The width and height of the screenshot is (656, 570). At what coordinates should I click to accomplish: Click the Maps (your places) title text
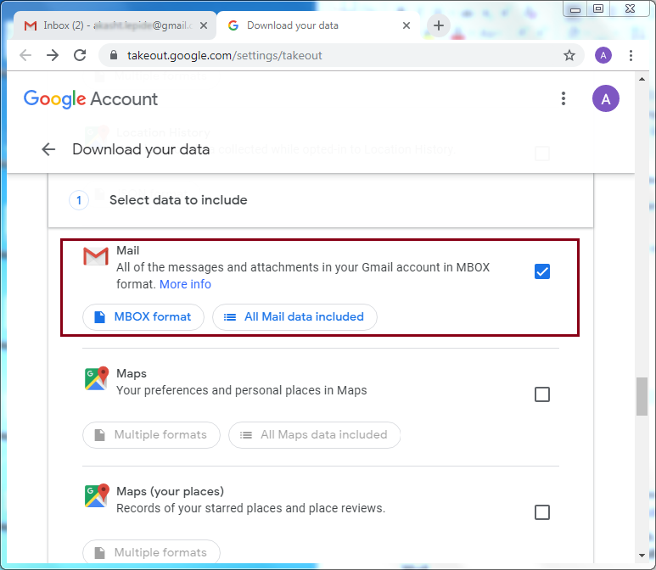170,491
